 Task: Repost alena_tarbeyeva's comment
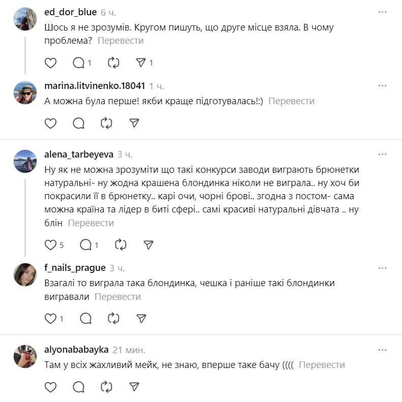120,245
